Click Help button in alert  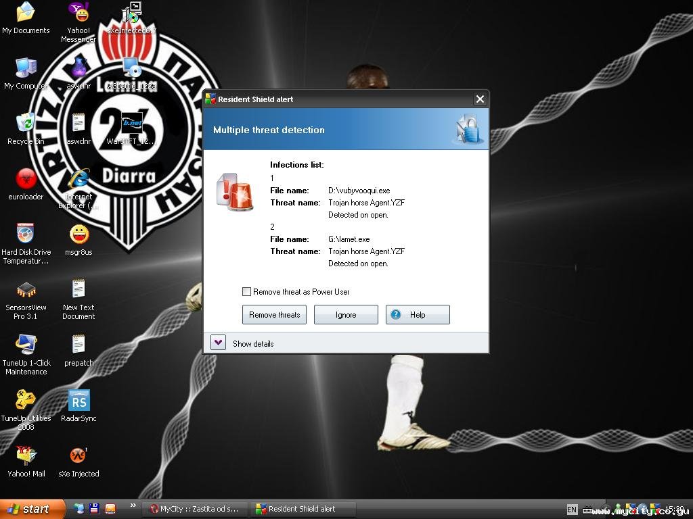(x=418, y=315)
